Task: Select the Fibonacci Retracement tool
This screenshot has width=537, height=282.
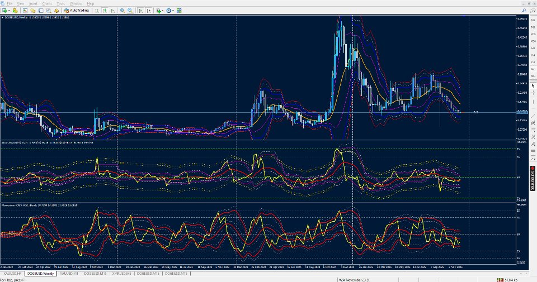Action: (x=533, y=130)
